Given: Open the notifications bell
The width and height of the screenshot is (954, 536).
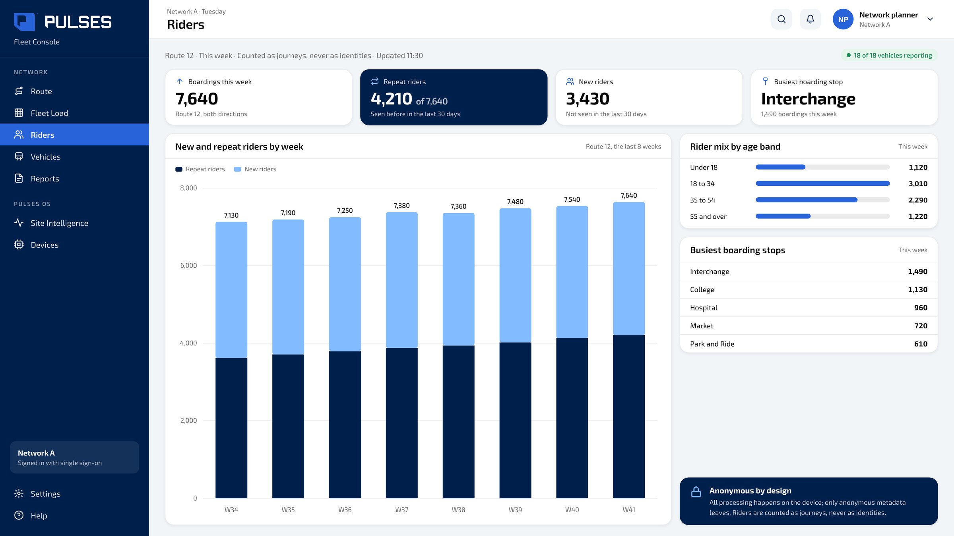Looking at the screenshot, I should [810, 19].
